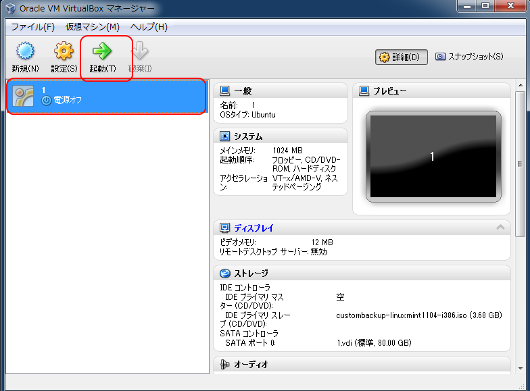Minimize the VirtualBox manager window
Viewport: 530px width, 391px height.
tap(467, 6)
